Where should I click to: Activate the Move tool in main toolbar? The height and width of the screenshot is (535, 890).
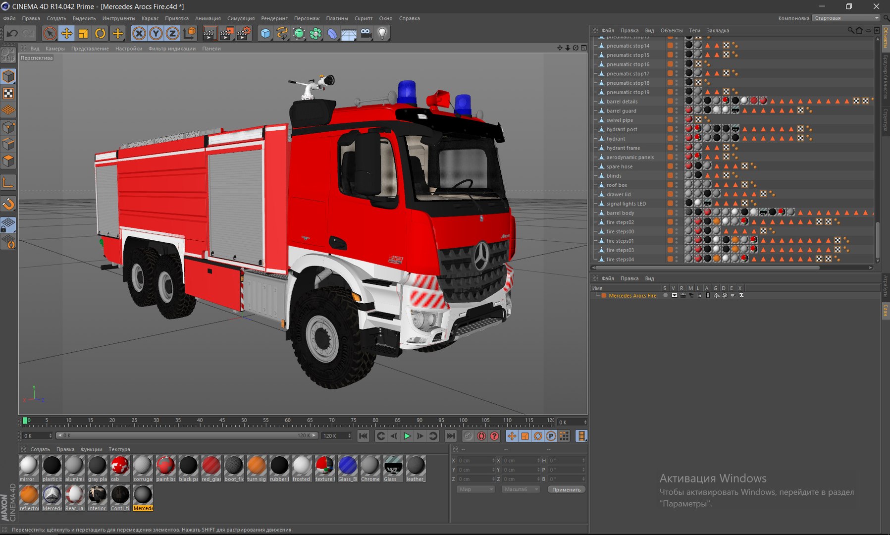tap(66, 33)
